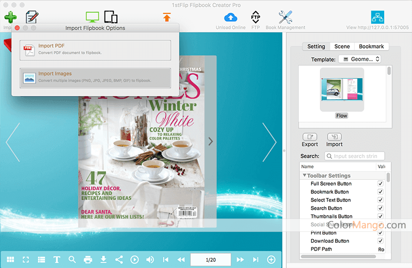The image size is (412, 268).
Task: Toggle Select Text Button checkbox
Action: pyautogui.click(x=380, y=200)
